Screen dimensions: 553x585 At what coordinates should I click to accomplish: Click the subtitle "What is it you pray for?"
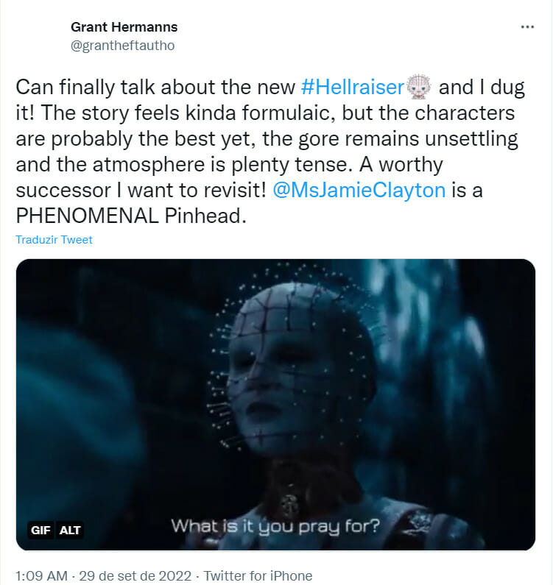pyautogui.click(x=275, y=526)
